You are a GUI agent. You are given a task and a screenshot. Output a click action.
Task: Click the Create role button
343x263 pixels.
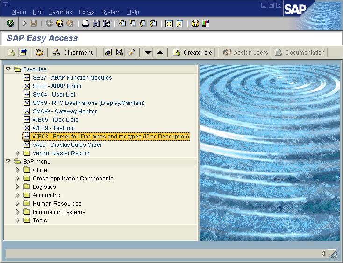[193, 52]
